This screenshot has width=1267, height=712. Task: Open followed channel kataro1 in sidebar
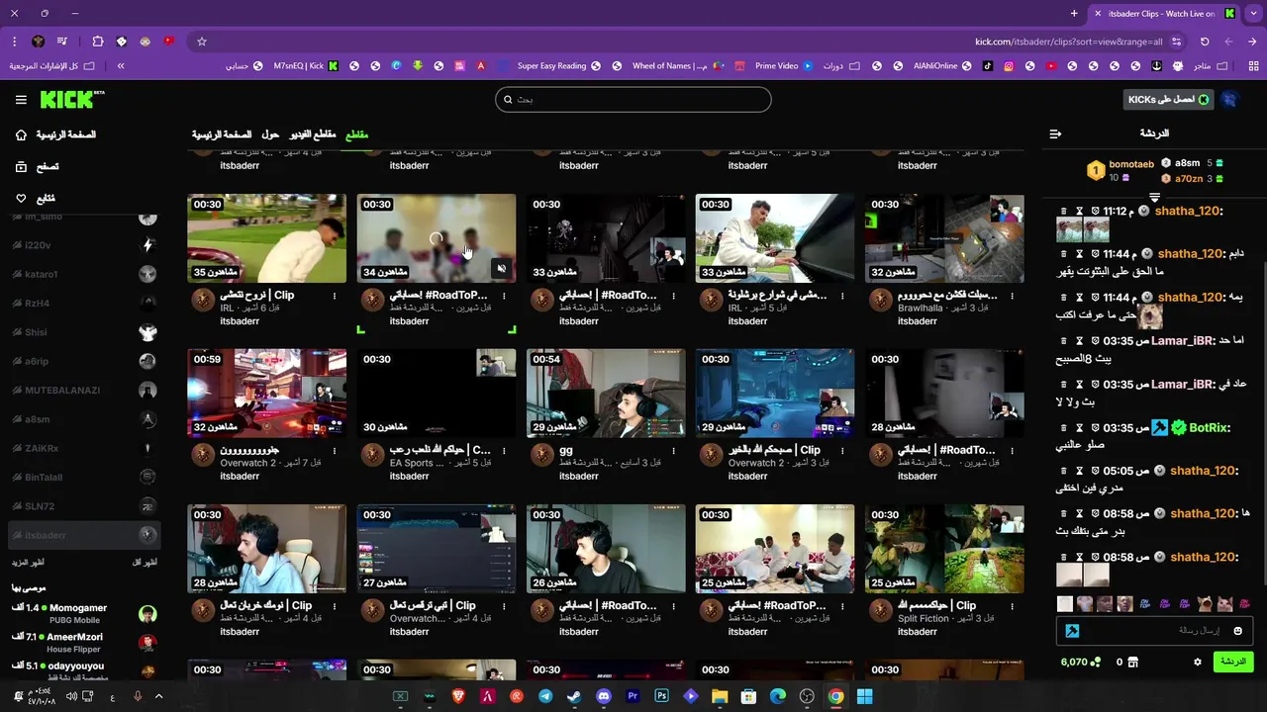84,274
